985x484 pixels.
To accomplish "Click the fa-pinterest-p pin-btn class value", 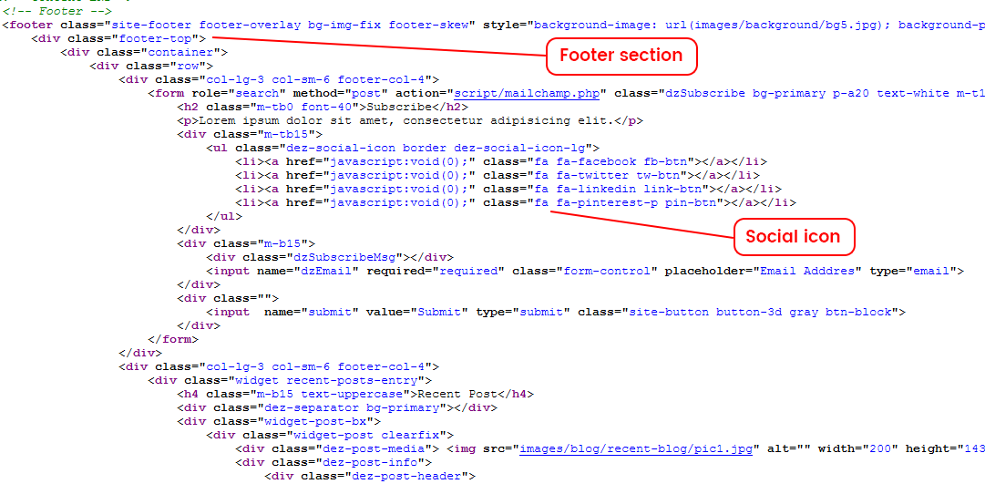I will pos(626,202).
